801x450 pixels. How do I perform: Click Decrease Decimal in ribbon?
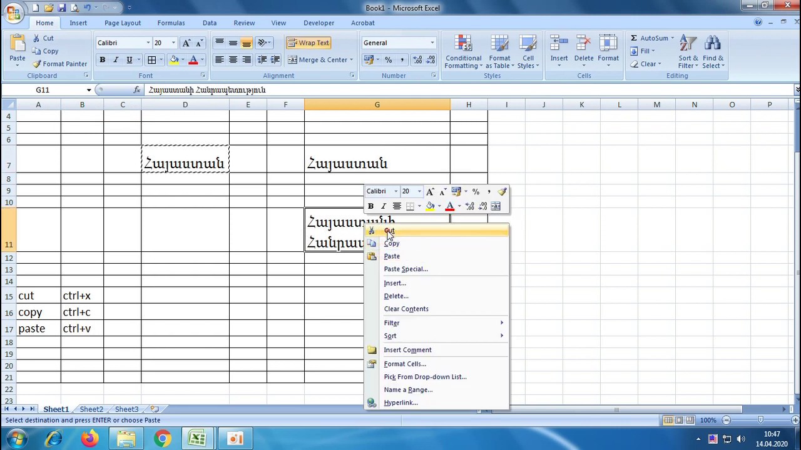tap(431, 60)
